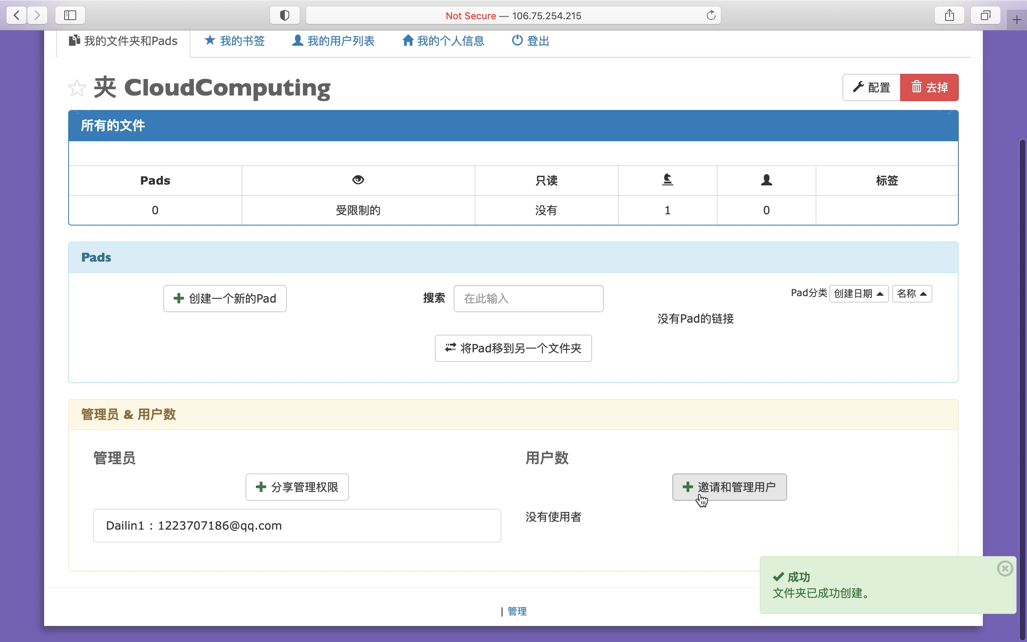This screenshot has width=1027, height=642.
Task: Click the 没有Pad的链接 message
Action: (x=696, y=319)
